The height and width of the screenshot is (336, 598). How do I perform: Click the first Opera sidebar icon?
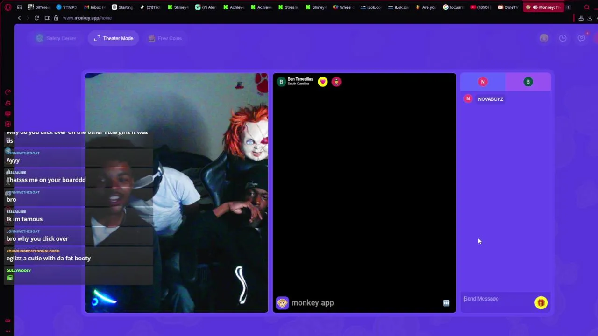[x=8, y=92]
